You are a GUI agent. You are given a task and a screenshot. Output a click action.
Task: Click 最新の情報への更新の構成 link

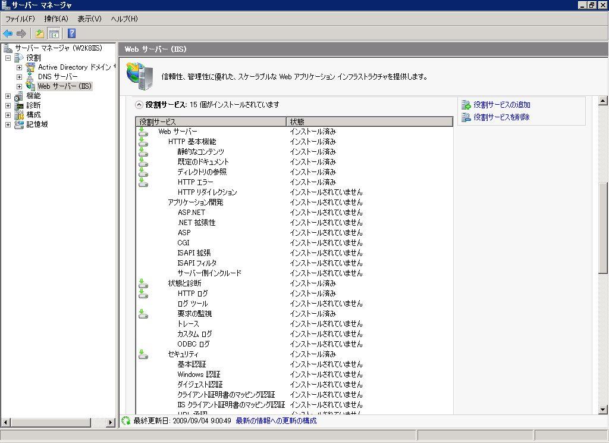[276, 421]
